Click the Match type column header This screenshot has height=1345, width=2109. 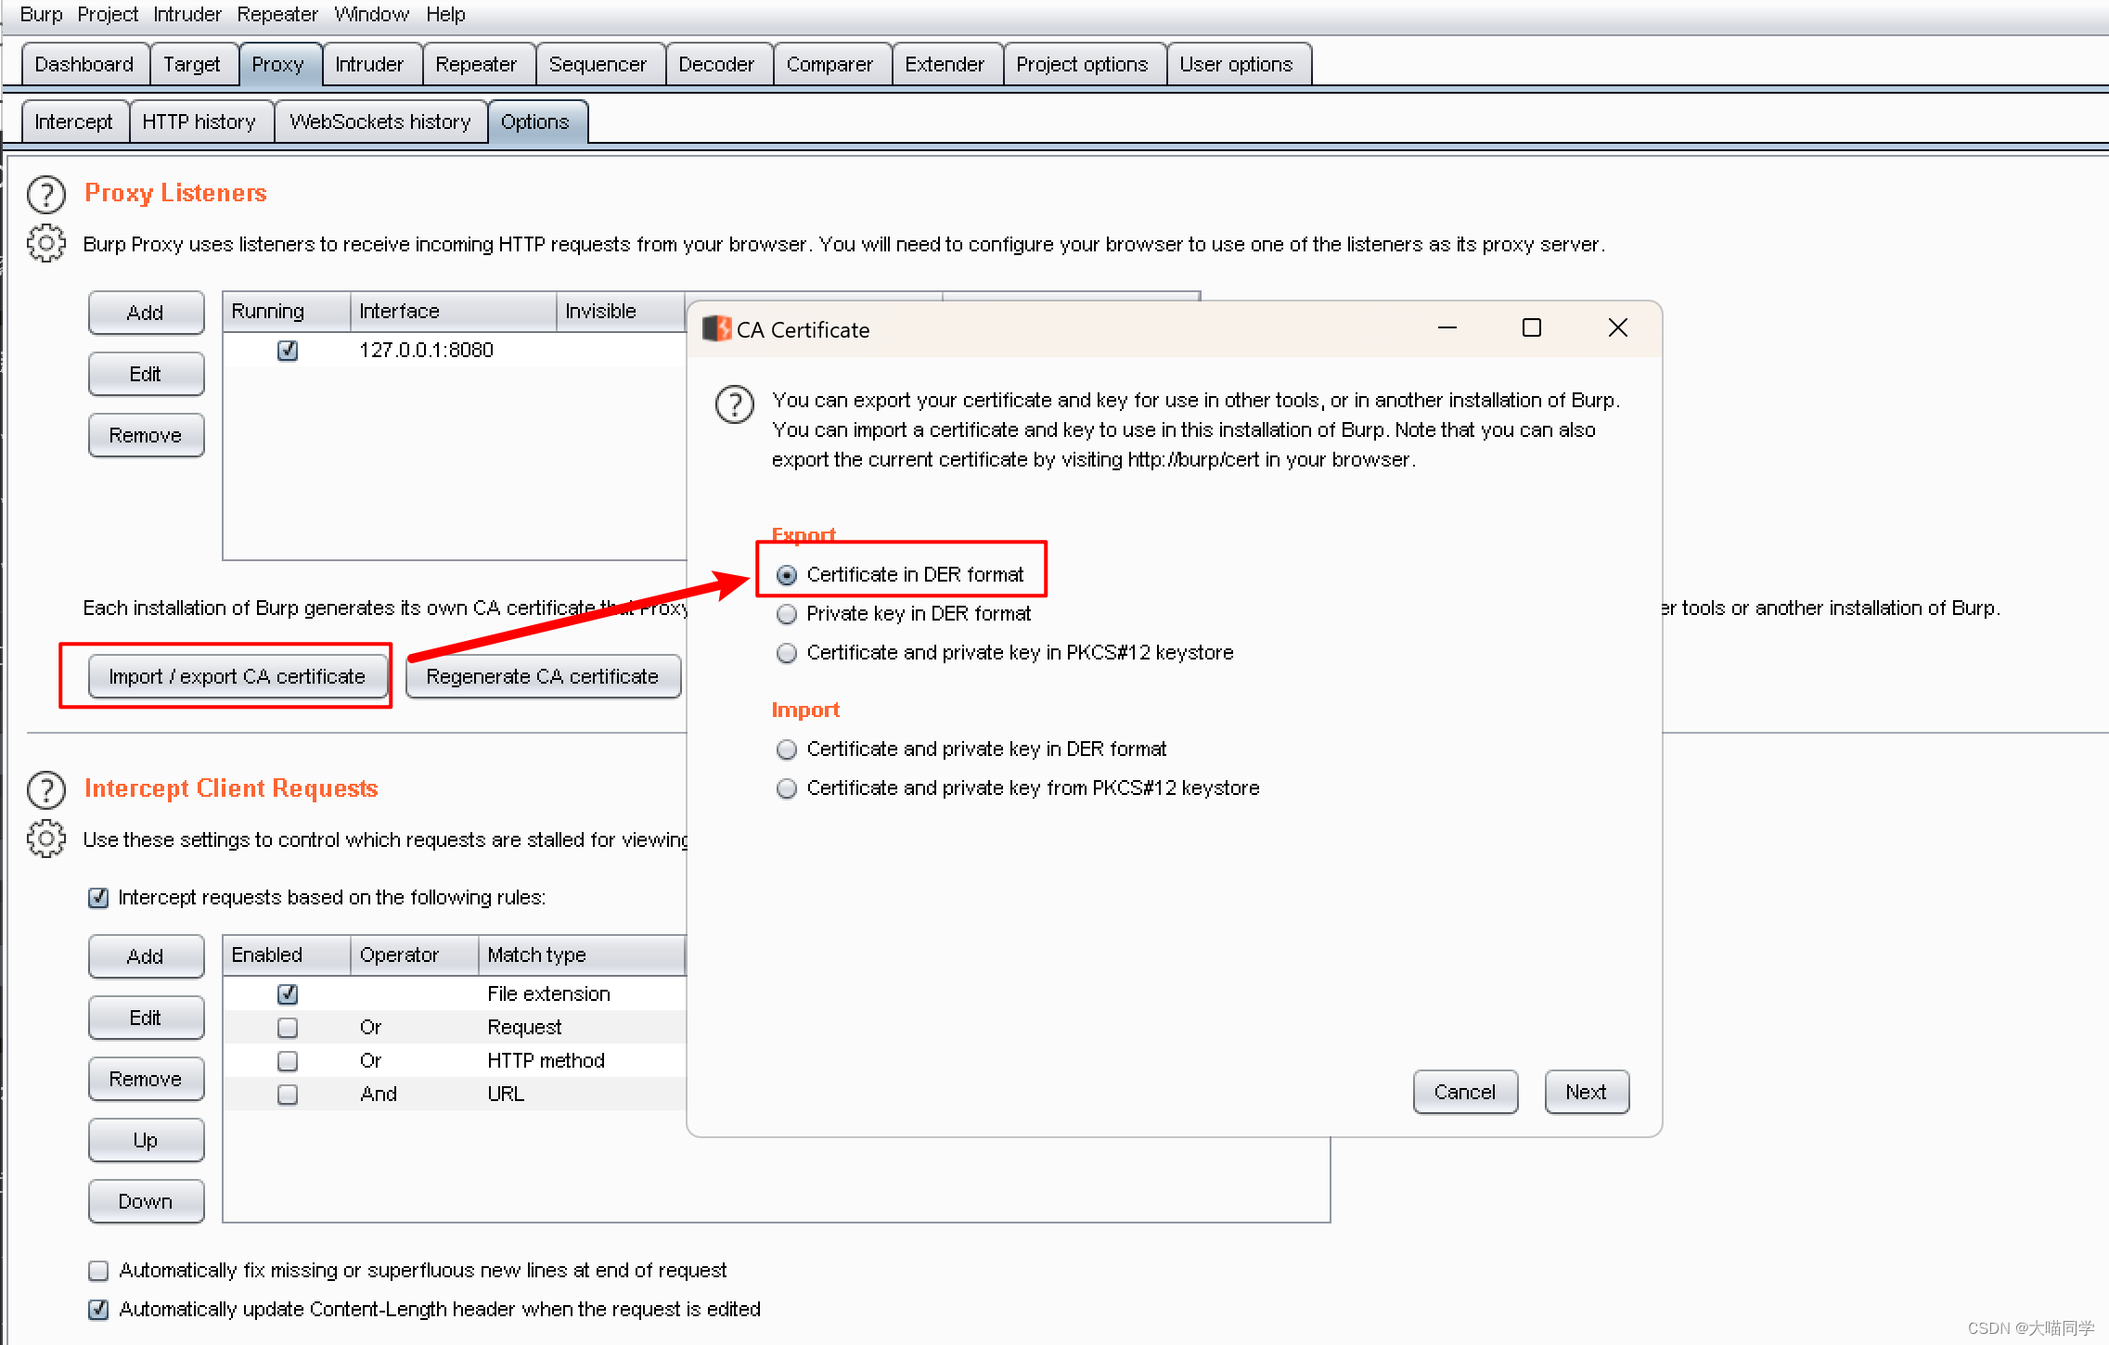pos(582,955)
